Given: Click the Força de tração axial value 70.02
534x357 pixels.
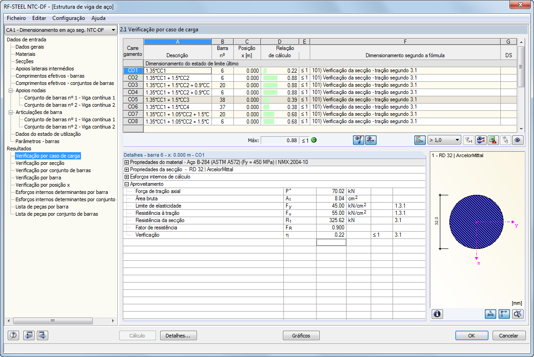Looking at the screenshot, I should click(x=331, y=191).
